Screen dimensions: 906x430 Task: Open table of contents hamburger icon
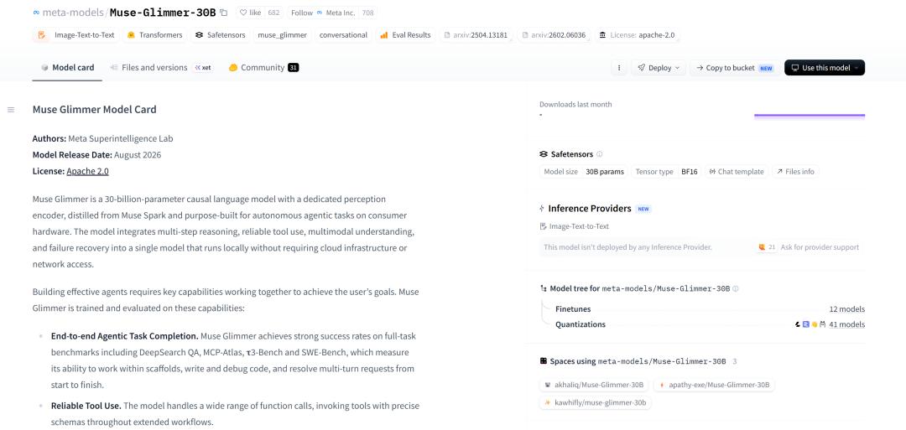click(11, 110)
